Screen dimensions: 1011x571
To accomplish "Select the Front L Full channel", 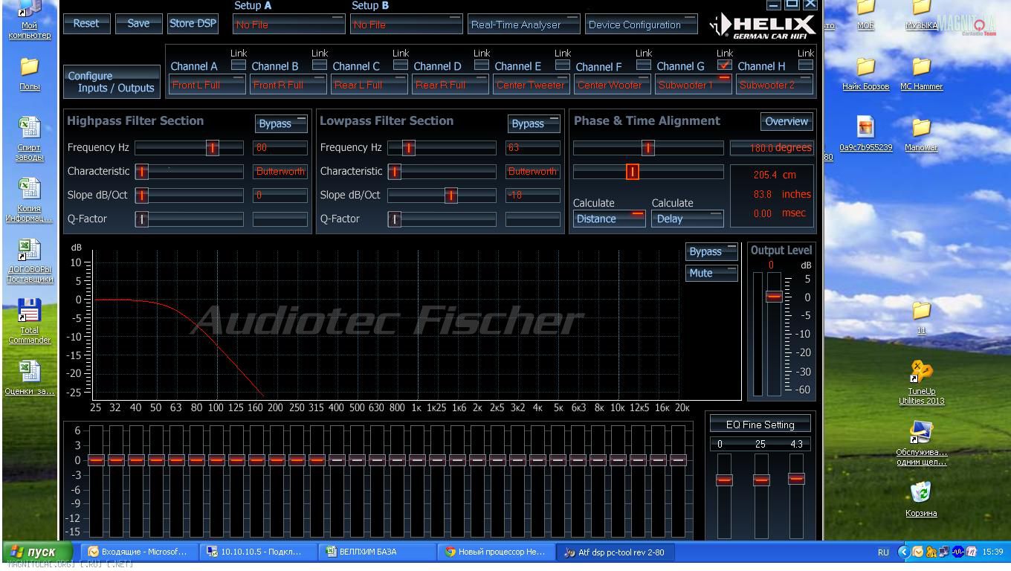I will [207, 85].
